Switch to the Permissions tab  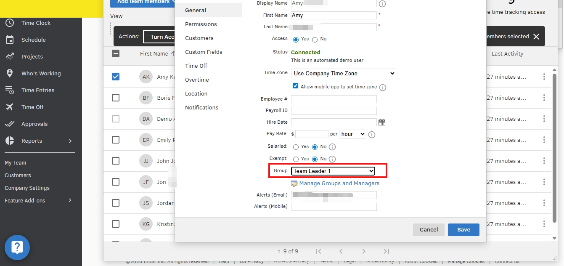[x=201, y=24]
